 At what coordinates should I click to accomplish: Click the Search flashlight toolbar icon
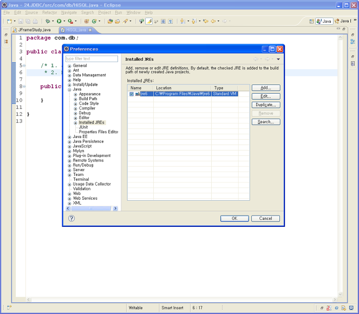(125, 21)
